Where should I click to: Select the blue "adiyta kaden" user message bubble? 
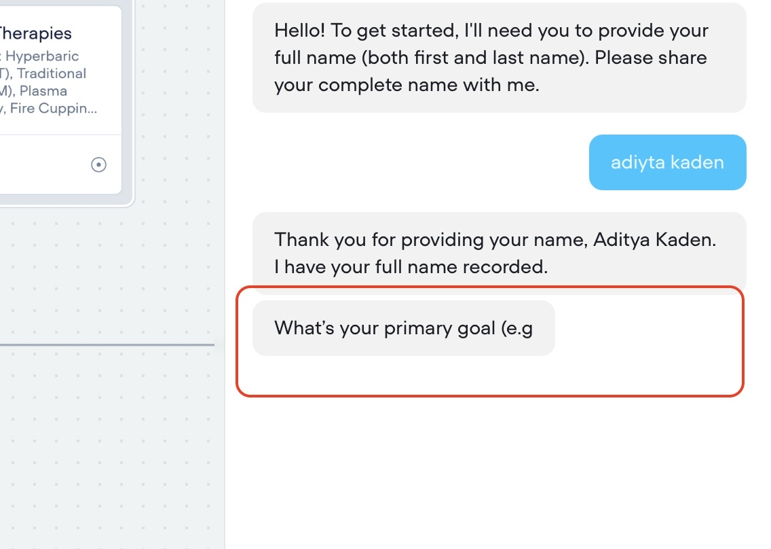pos(667,162)
